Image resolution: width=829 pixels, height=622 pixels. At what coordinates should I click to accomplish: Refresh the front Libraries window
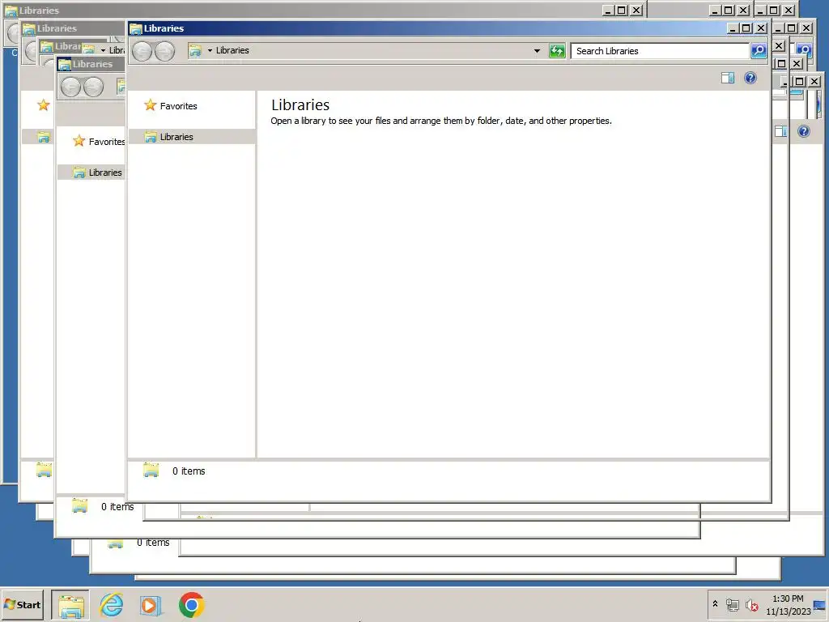[x=557, y=51]
